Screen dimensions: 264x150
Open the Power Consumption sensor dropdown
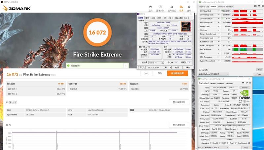(x=219, y=46)
